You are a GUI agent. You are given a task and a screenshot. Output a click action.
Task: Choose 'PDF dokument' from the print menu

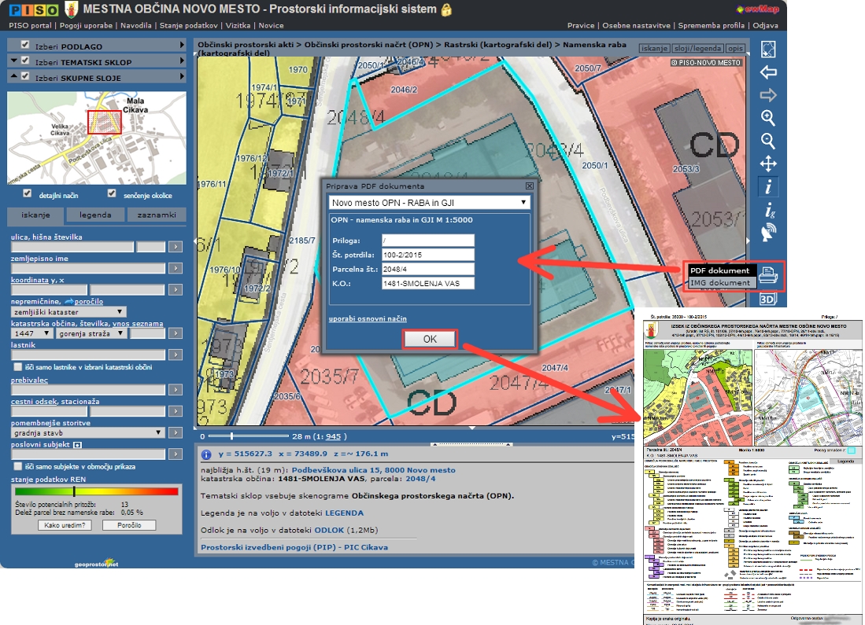[719, 270]
